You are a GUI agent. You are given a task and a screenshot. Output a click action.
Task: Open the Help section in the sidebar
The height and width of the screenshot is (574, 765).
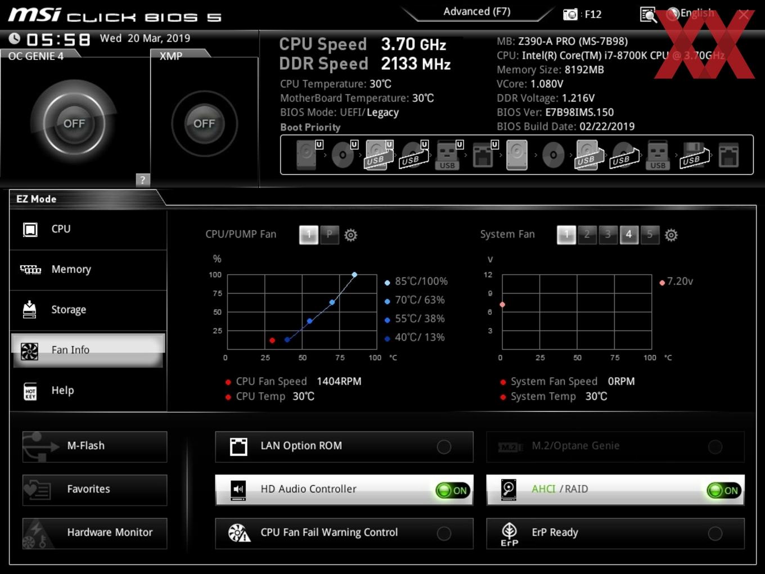(x=88, y=391)
